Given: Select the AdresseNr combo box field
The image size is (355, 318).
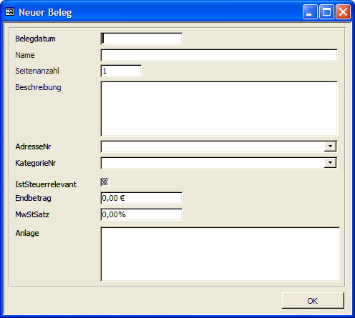Looking at the screenshot, I should click(x=218, y=146).
